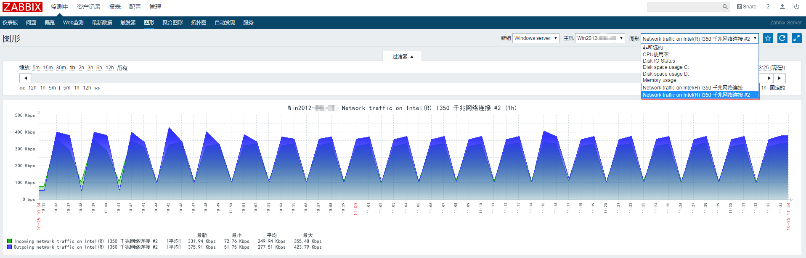The width and height of the screenshot is (806, 258).
Task: Click the Zabbix logo
Action: click(22, 7)
